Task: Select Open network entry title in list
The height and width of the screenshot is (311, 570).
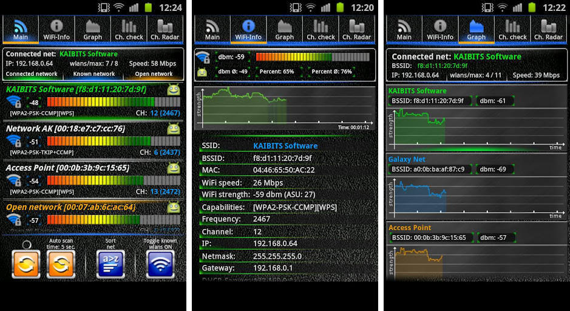Action: click(71, 207)
